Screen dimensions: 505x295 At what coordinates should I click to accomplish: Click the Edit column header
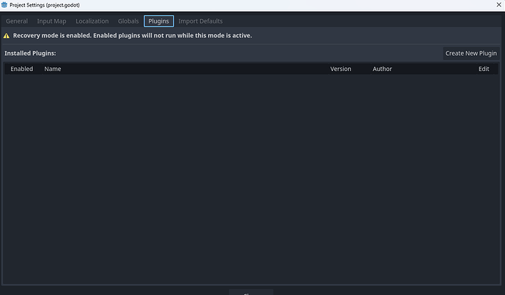coord(484,69)
